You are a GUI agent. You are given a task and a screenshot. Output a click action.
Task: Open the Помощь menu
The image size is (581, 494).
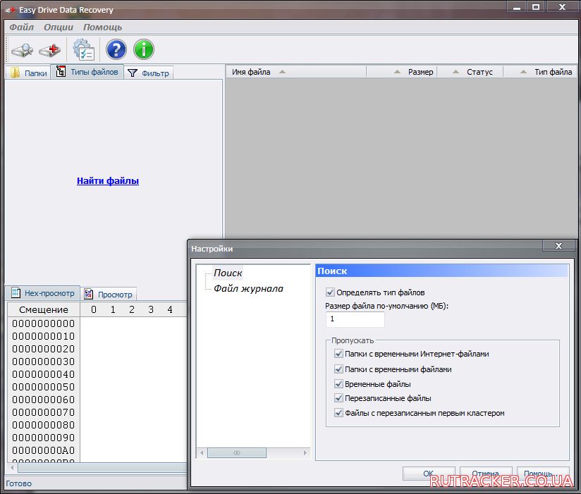[x=103, y=27]
